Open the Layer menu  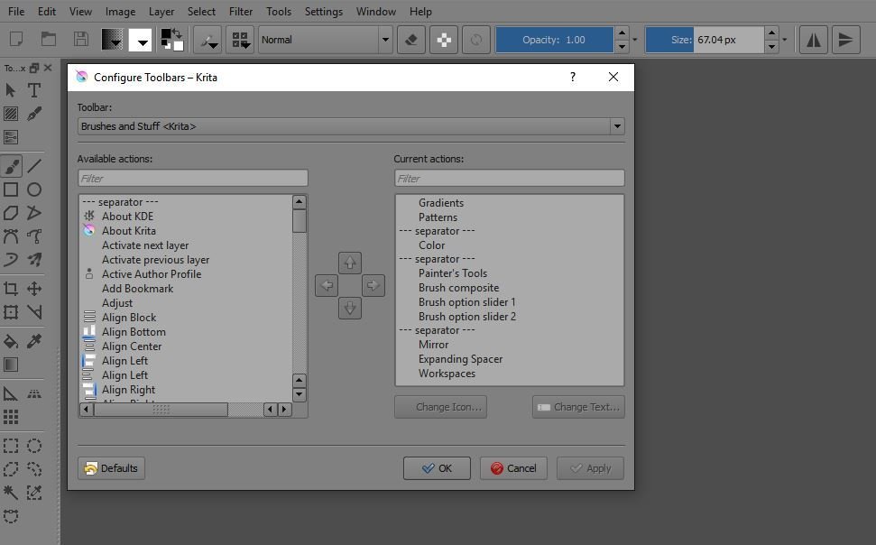click(161, 11)
